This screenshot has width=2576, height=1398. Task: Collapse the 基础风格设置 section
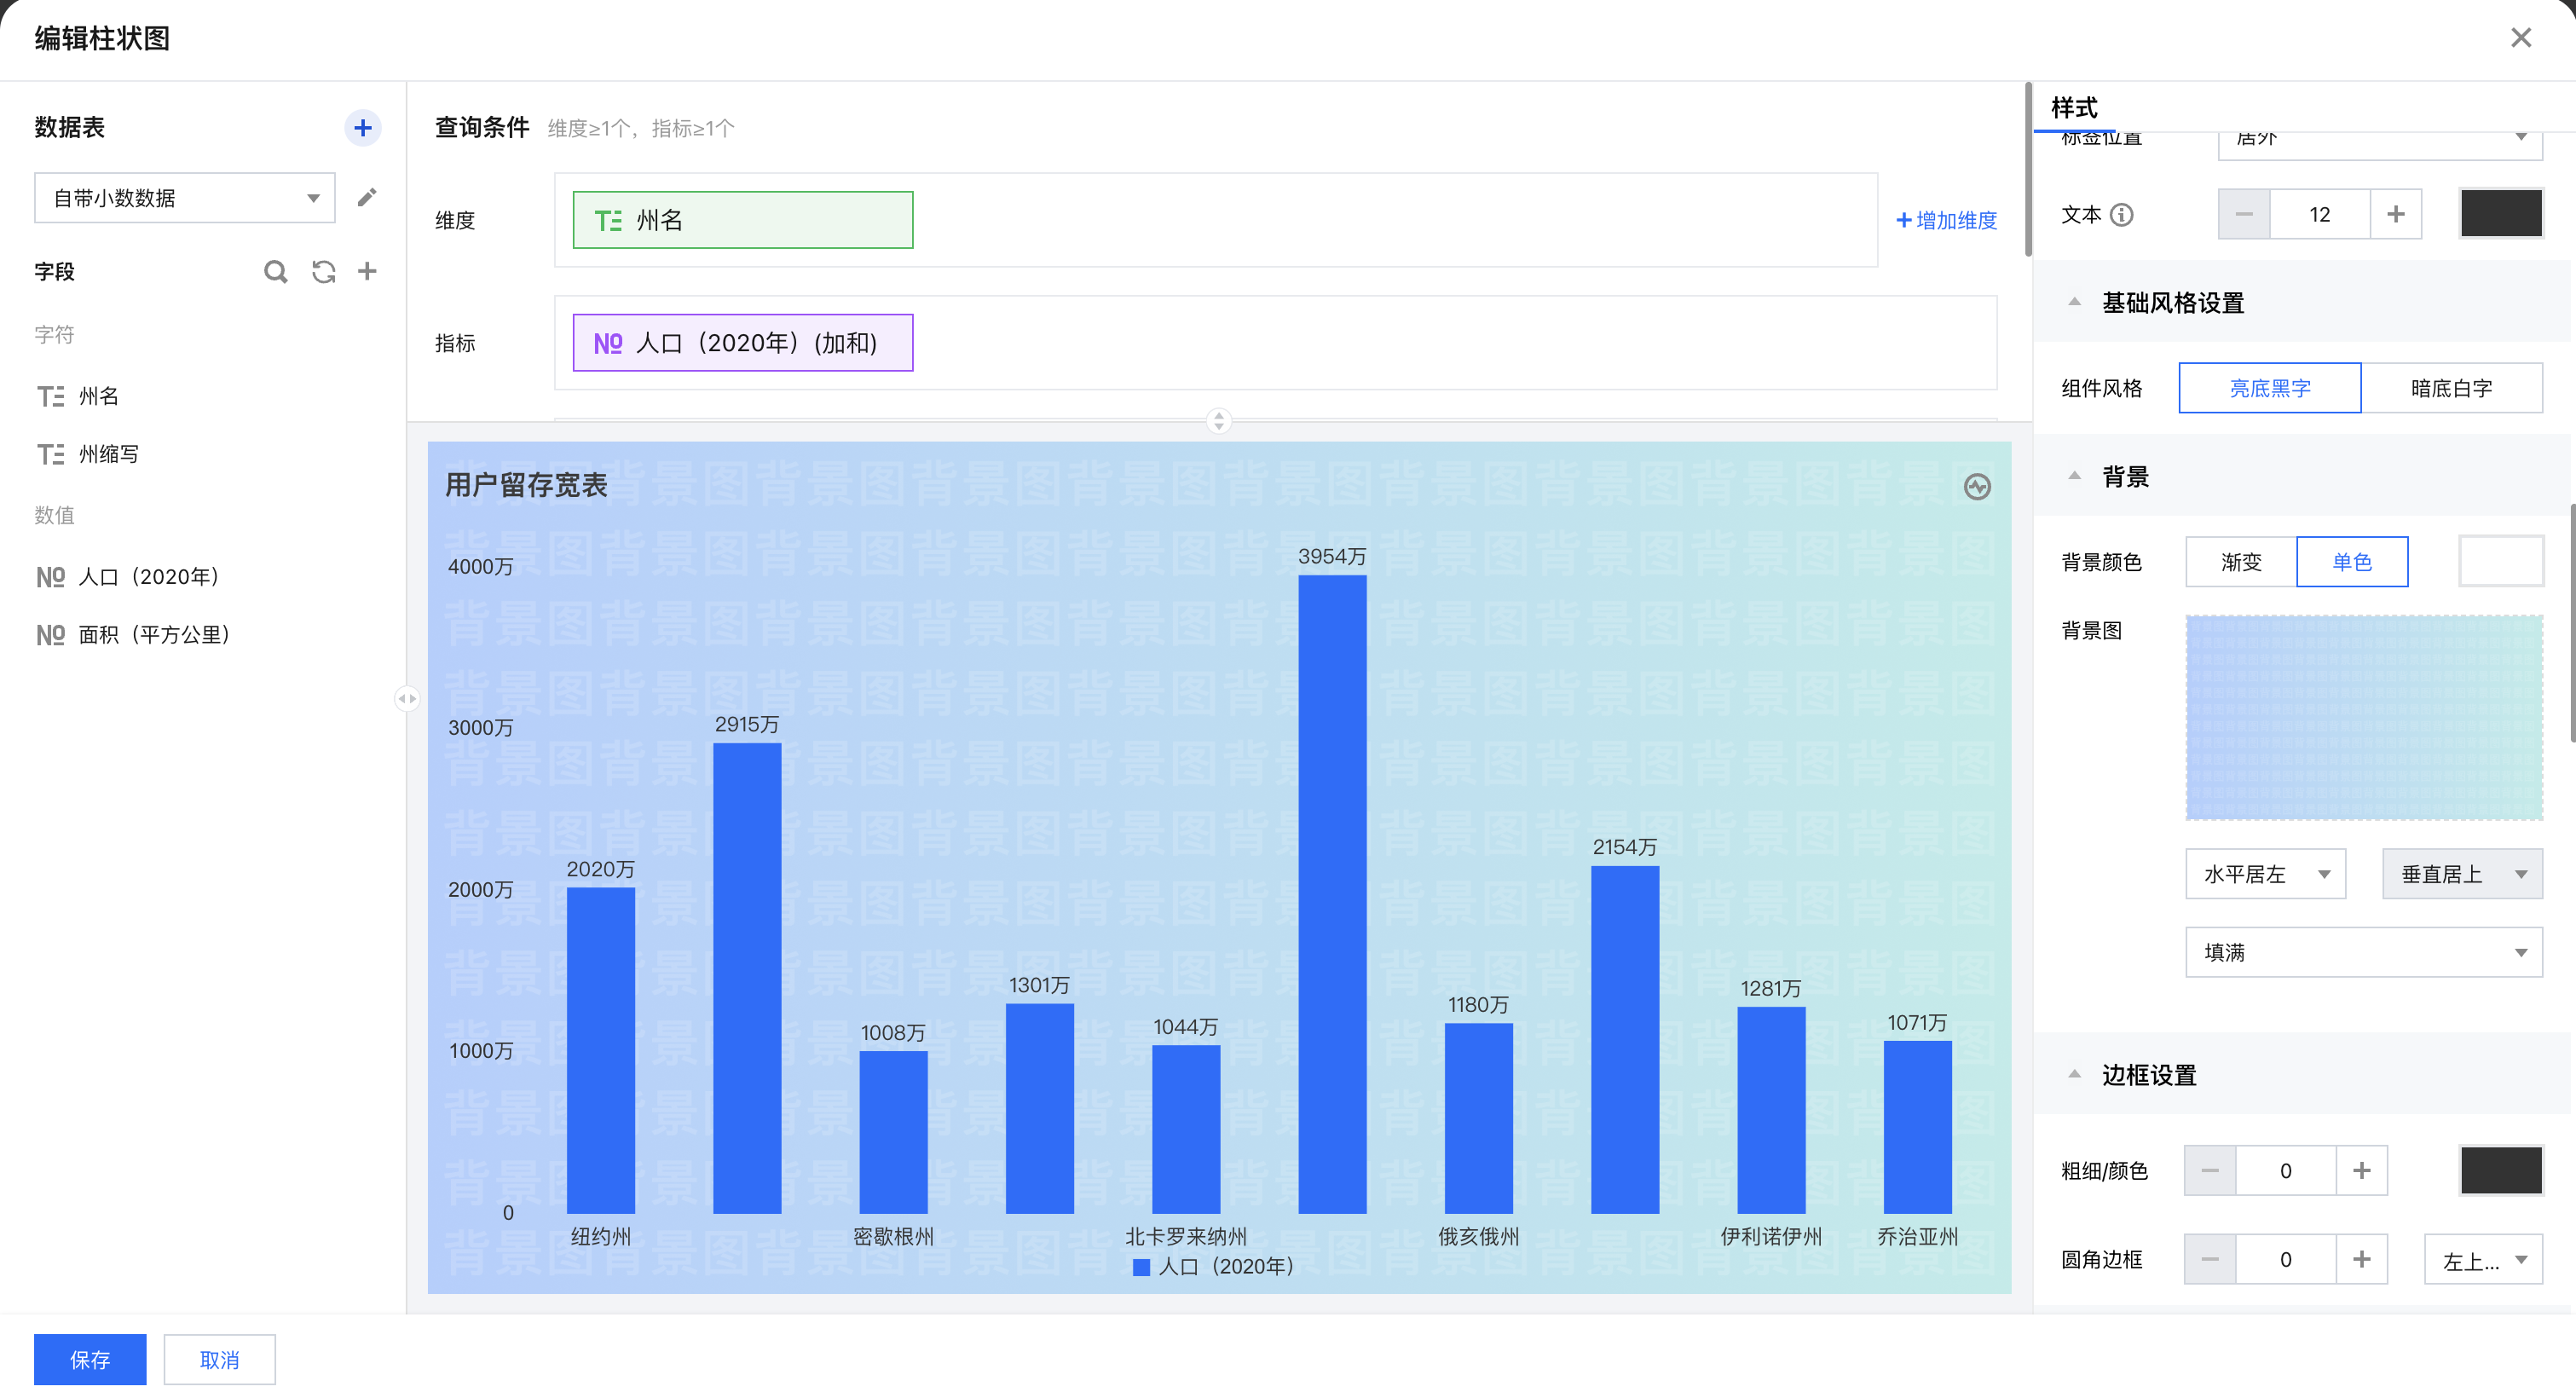[2075, 303]
